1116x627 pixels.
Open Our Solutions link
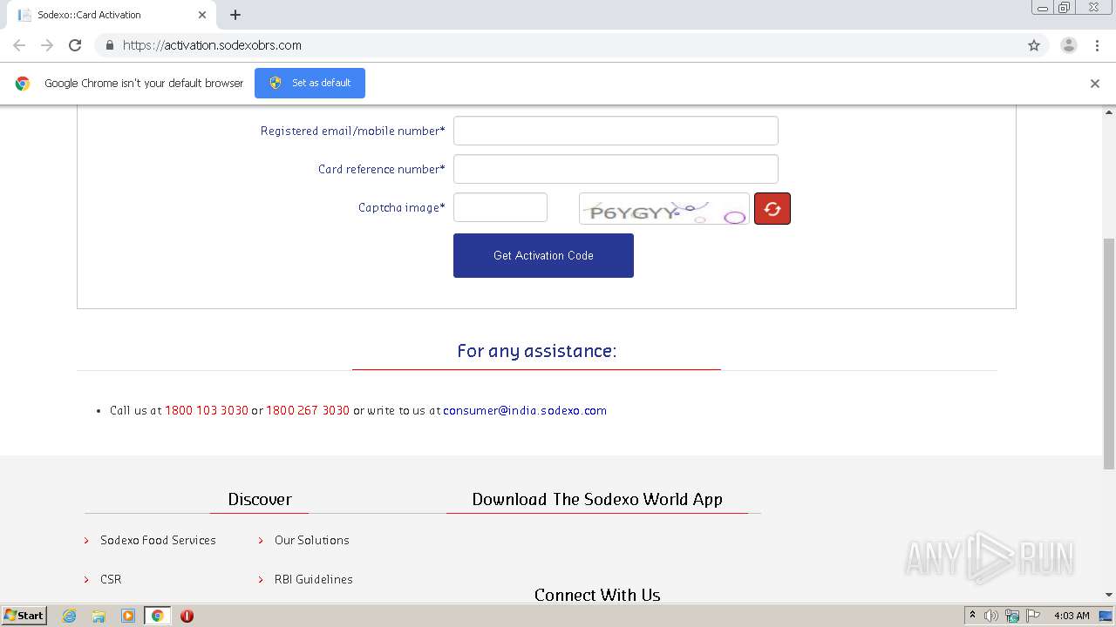pyautogui.click(x=311, y=540)
